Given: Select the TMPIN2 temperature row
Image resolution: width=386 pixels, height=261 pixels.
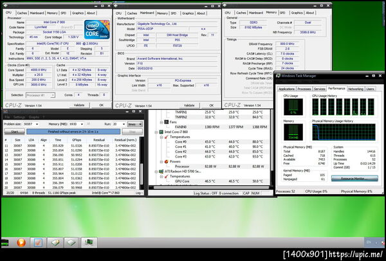Looking at the screenshot, I should [x=221, y=117].
